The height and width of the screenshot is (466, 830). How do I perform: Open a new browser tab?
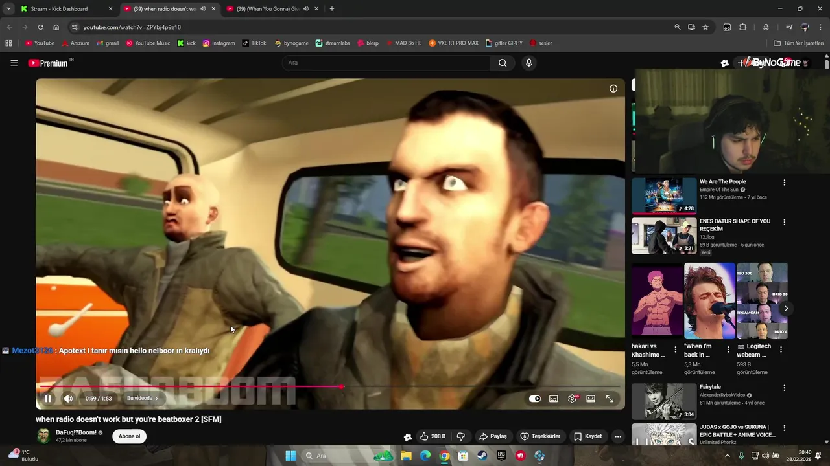pos(332,9)
